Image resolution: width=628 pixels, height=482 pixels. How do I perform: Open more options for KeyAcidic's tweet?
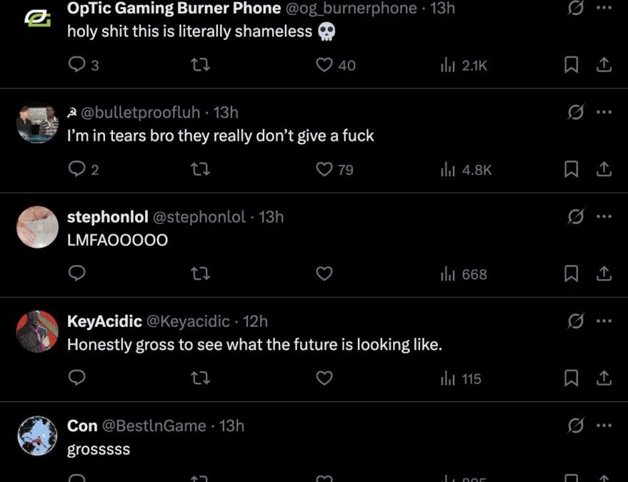click(x=604, y=321)
